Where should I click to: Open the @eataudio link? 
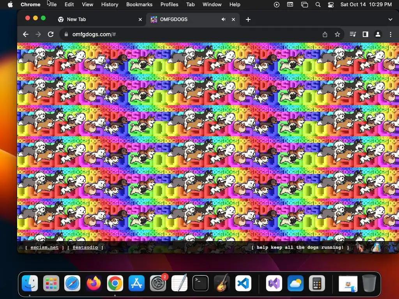coord(85,247)
